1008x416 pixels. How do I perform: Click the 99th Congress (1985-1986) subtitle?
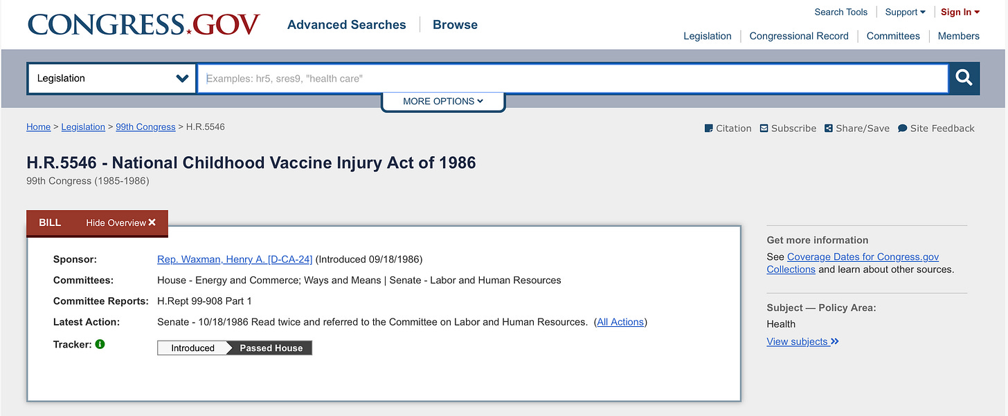point(88,181)
